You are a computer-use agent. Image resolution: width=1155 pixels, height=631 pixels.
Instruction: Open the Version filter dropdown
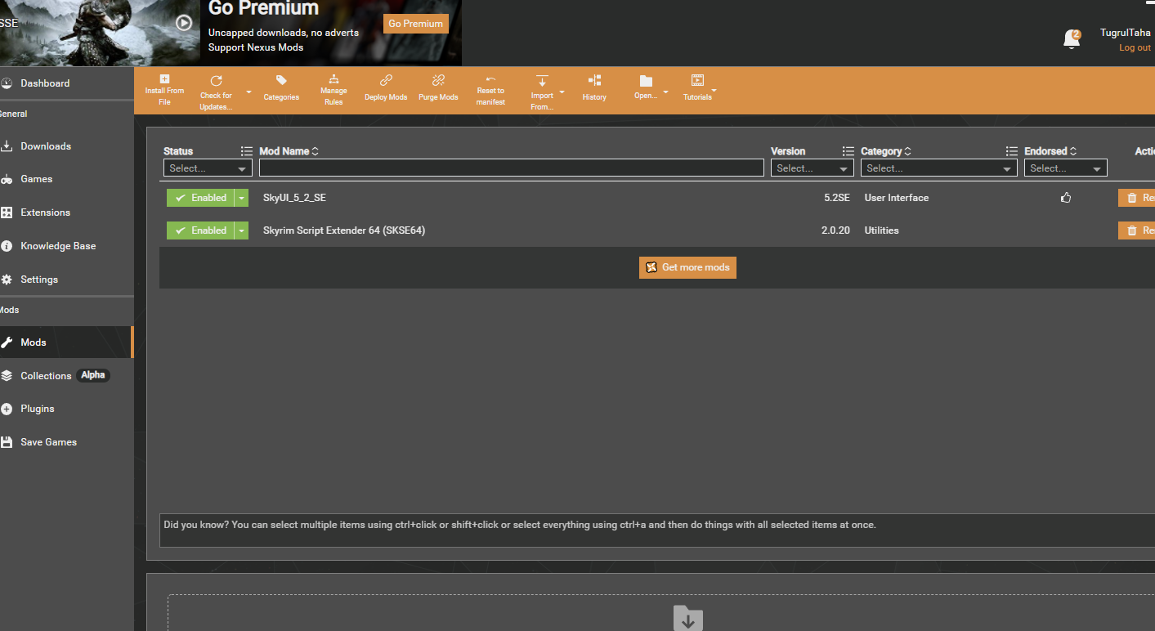[813, 168]
